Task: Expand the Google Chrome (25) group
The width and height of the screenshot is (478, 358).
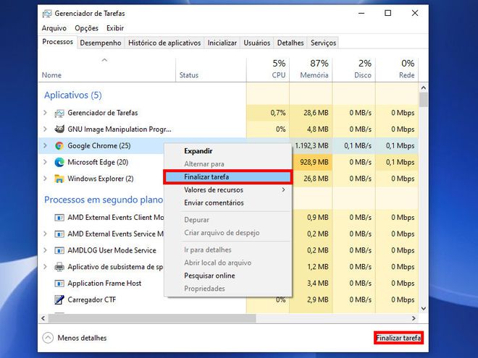Action: pos(45,146)
